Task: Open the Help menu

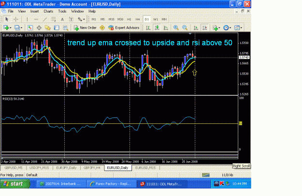Action: pyautogui.click(x=92, y=11)
